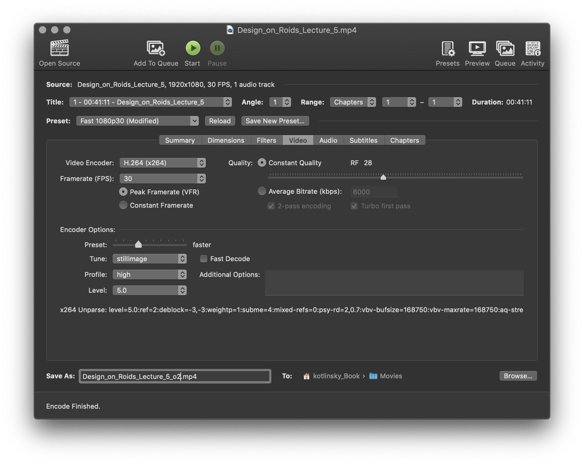Open the Title dropdown
The image size is (584, 464).
tap(151, 102)
